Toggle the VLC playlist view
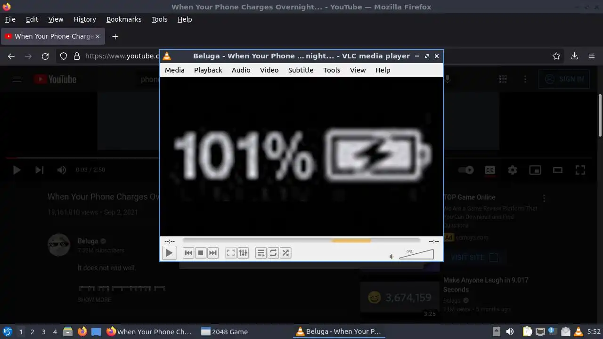Image resolution: width=603 pixels, height=339 pixels. point(261,253)
